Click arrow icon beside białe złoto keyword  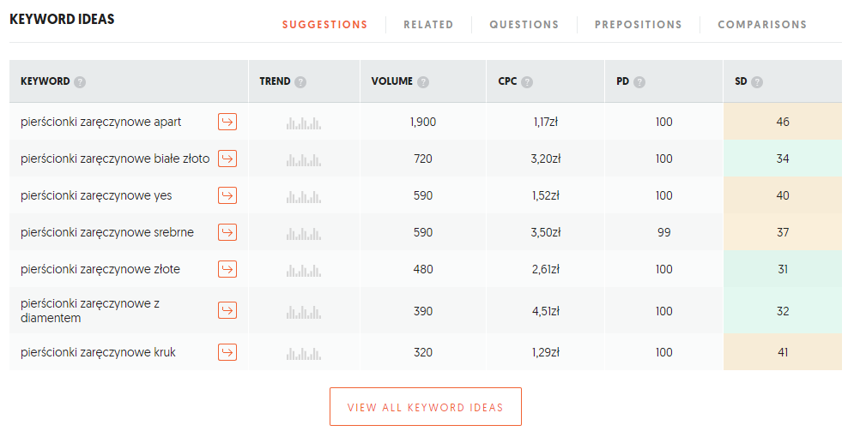[x=227, y=159]
